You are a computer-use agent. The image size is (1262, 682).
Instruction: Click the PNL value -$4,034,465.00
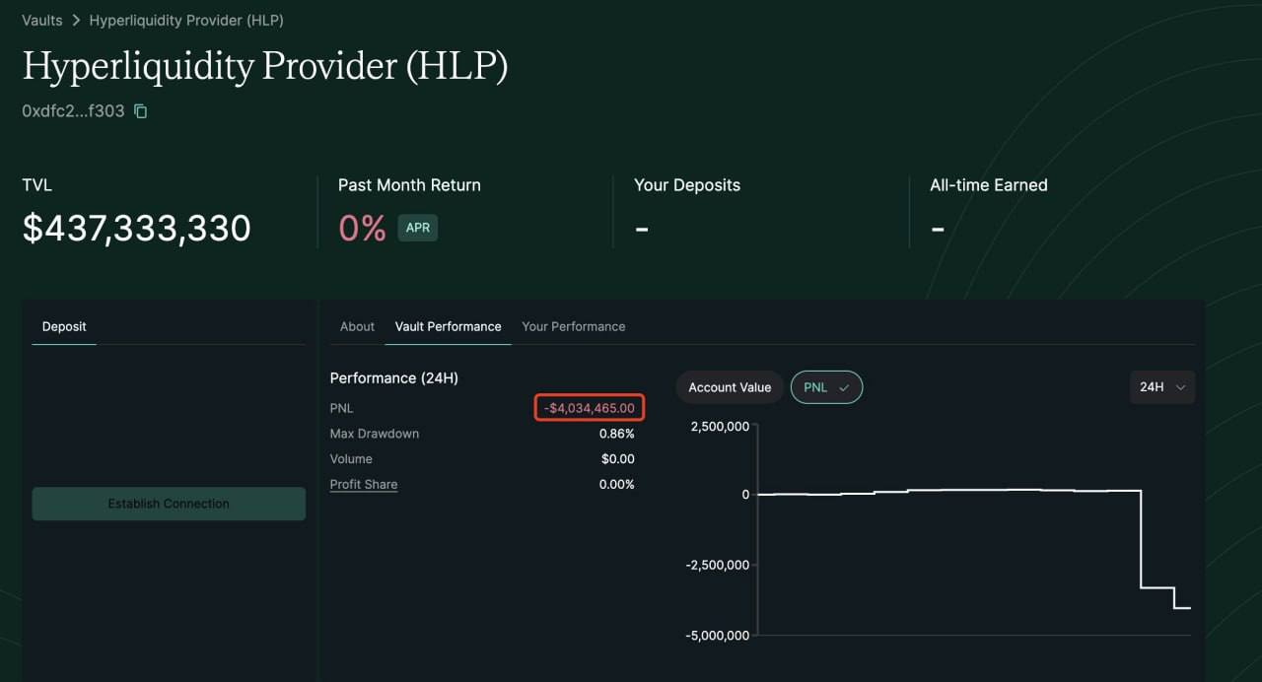tap(590, 408)
